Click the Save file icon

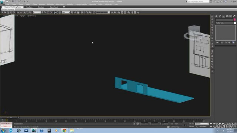point(13,1)
